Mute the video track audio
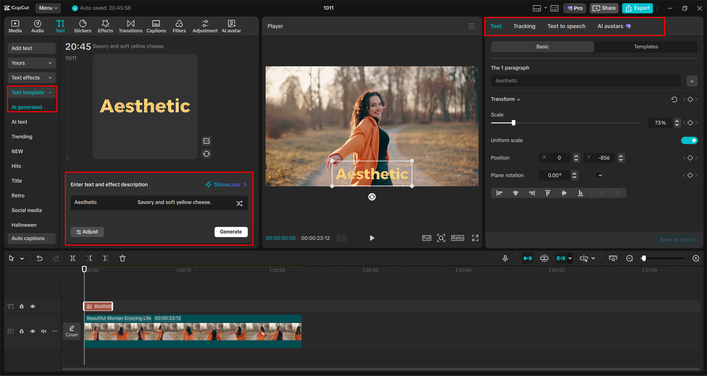Screen dimensions: 707x376 pos(43,331)
